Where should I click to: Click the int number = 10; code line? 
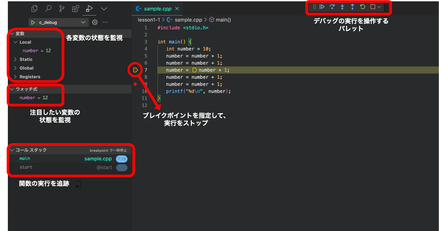click(188, 49)
